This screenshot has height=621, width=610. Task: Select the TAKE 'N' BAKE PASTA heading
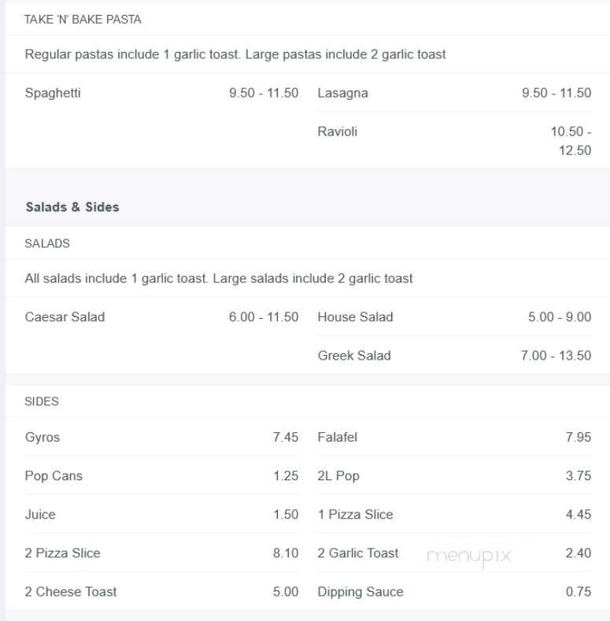click(83, 20)
